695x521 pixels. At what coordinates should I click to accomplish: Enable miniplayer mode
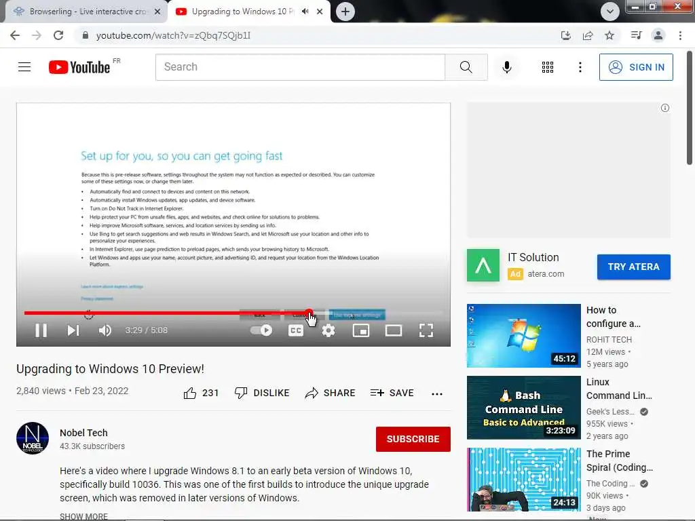(x=361, y=330)
